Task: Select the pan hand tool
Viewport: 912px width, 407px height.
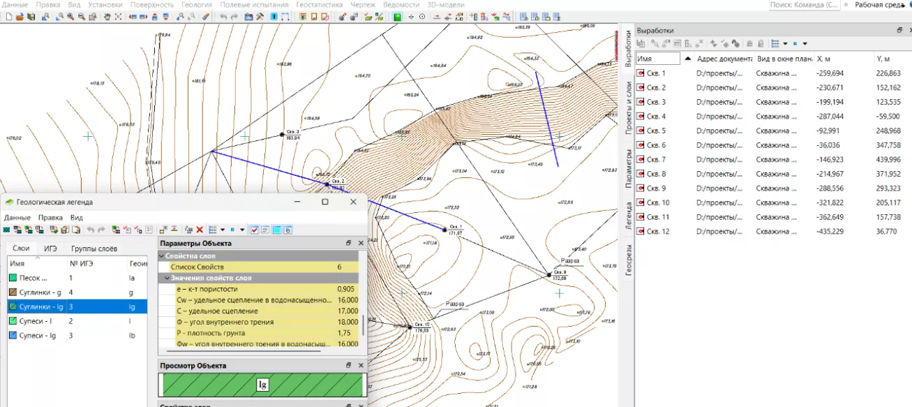Action: coord(107,16)
